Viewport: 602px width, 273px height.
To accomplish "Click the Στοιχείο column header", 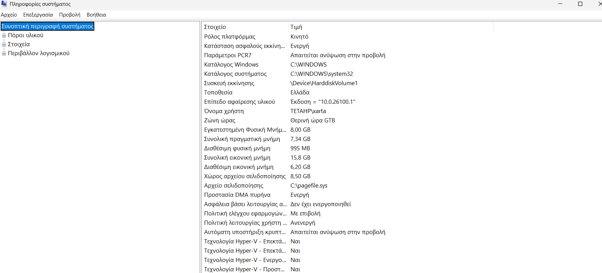I will point(245,27).
